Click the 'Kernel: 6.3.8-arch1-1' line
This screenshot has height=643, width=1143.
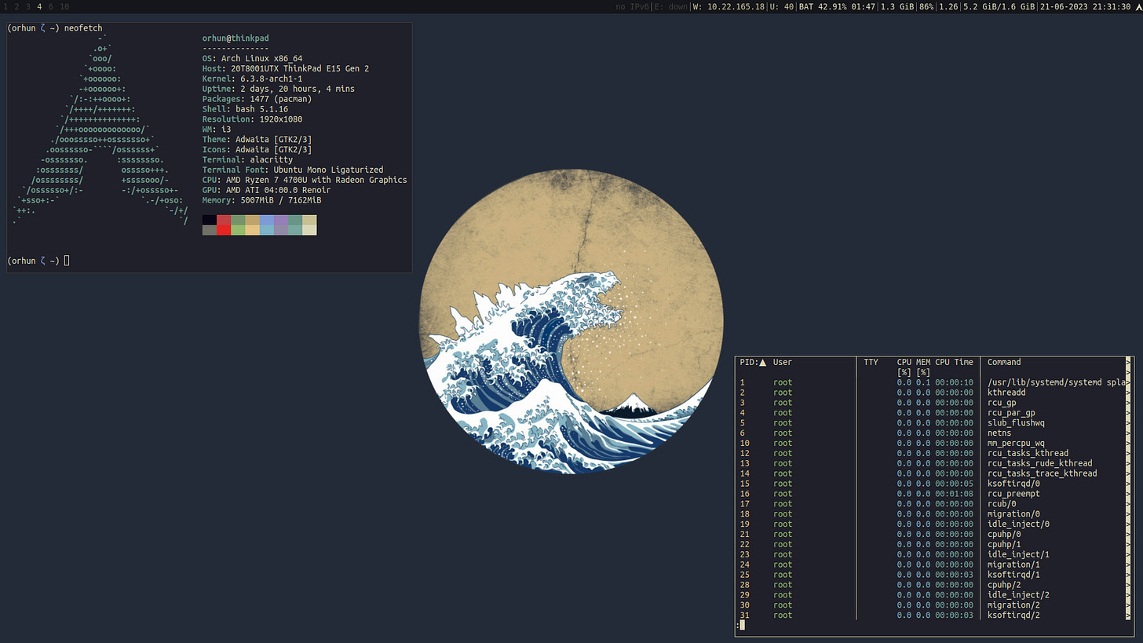pos(252,79)
